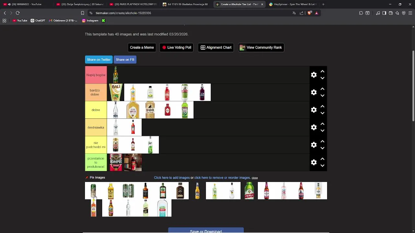Open settings gear for Napój bogów tier
415x233 pixels.
pyautogui.click(x=314, y=75)
